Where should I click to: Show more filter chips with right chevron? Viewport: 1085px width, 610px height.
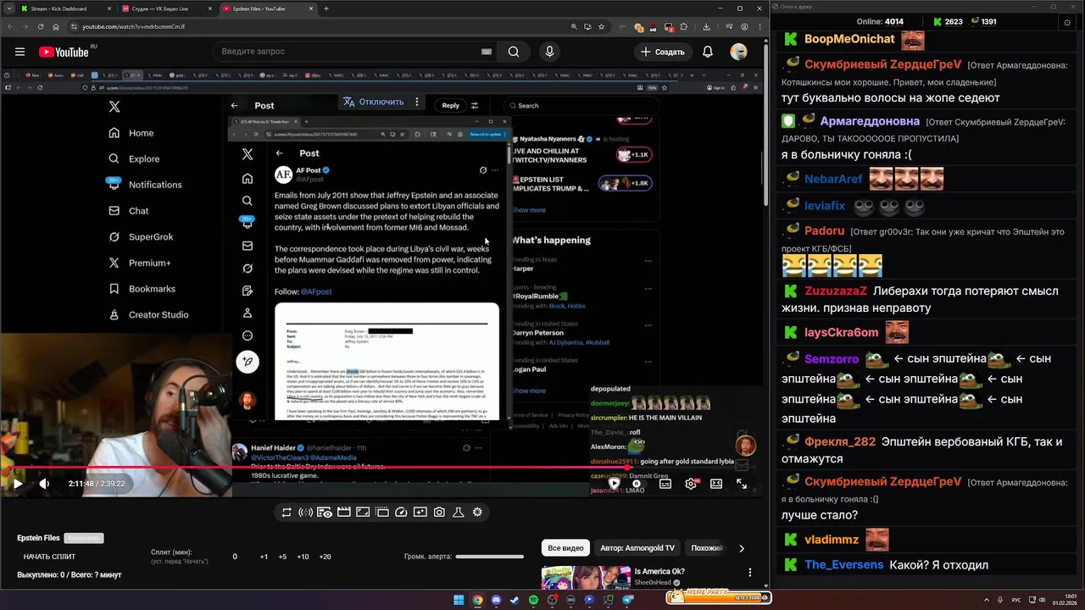point(742,548)
